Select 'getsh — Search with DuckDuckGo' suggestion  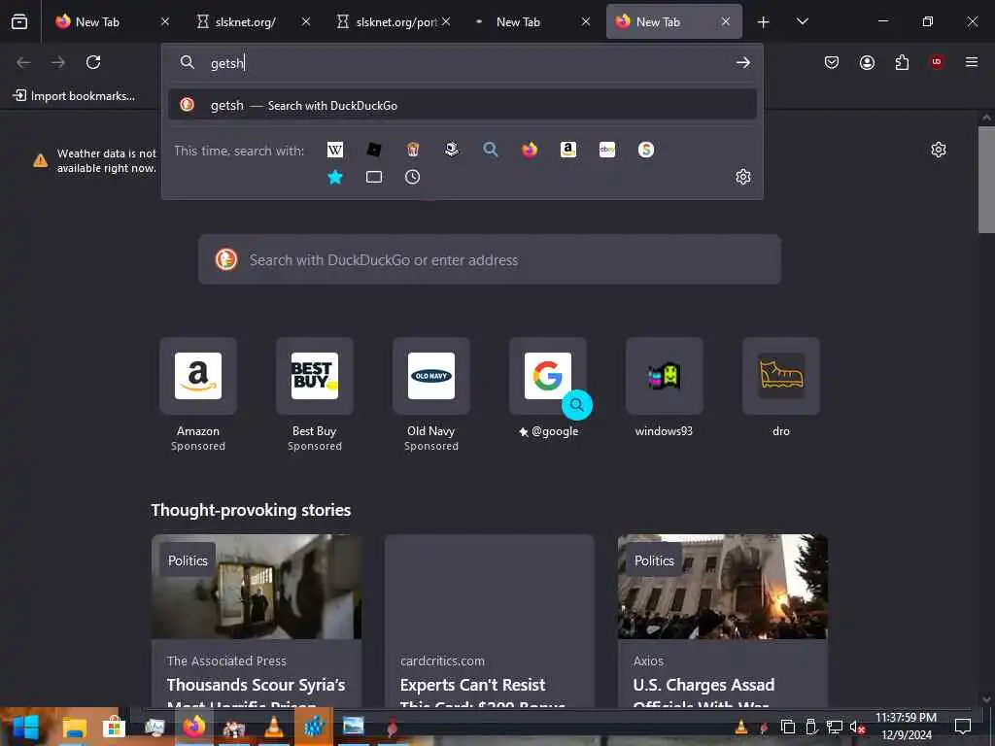(462, 105)
